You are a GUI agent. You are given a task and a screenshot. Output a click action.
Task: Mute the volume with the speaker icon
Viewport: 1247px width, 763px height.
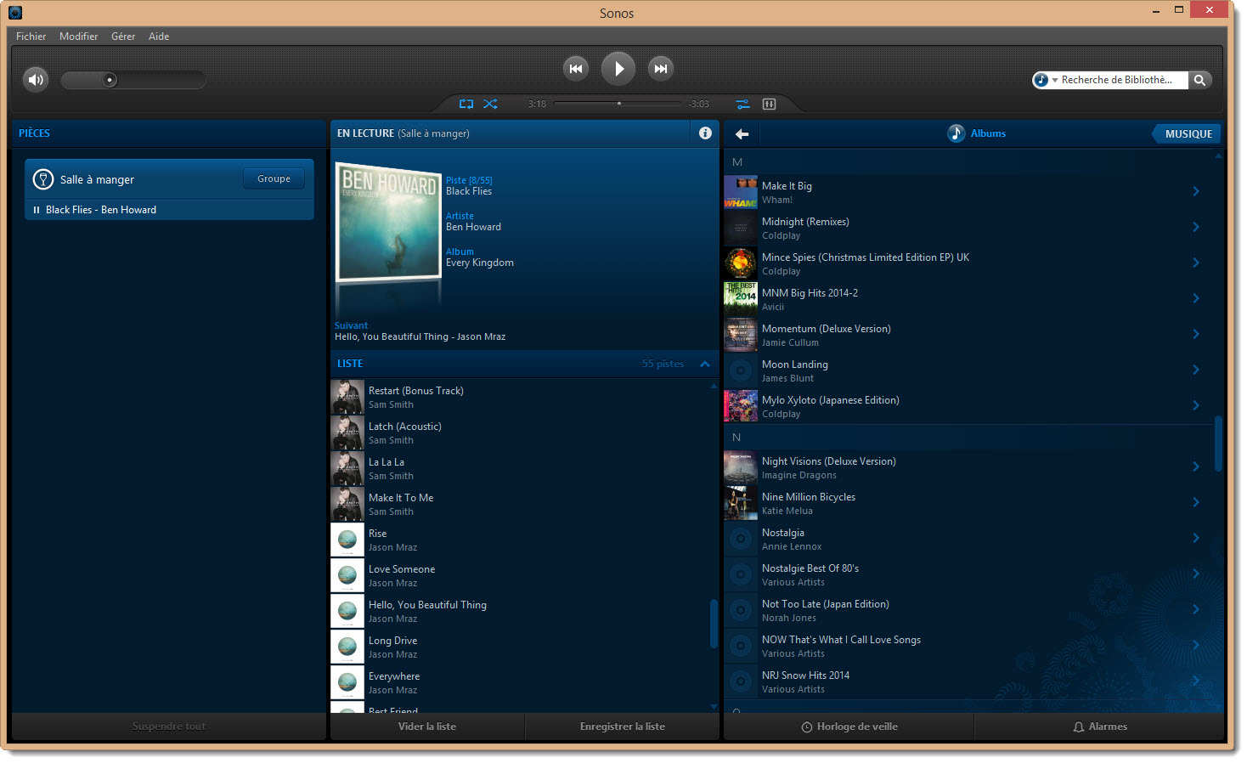click(x=35, y=80)
